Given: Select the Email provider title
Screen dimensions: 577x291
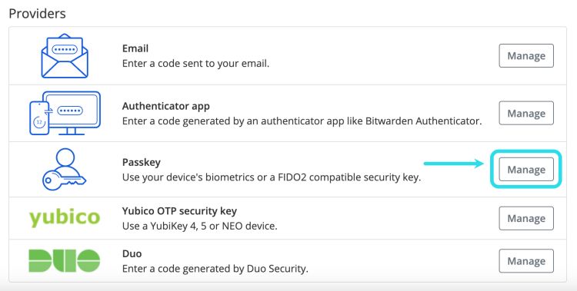Looking at the screenshot, I should [135, 48].
